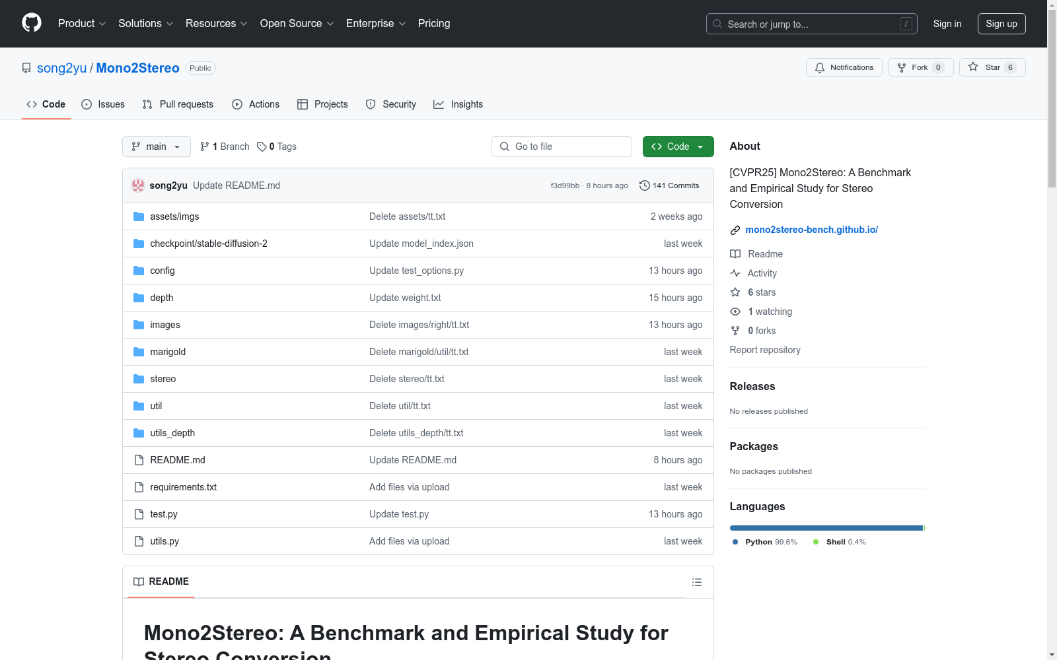1057x660 pixels.
Task: Click the Python language bar segment
Action: (x=826, y=528)
